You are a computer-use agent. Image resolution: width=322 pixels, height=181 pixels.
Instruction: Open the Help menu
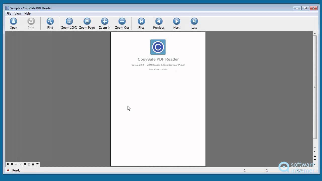click(x=27, y=14)
